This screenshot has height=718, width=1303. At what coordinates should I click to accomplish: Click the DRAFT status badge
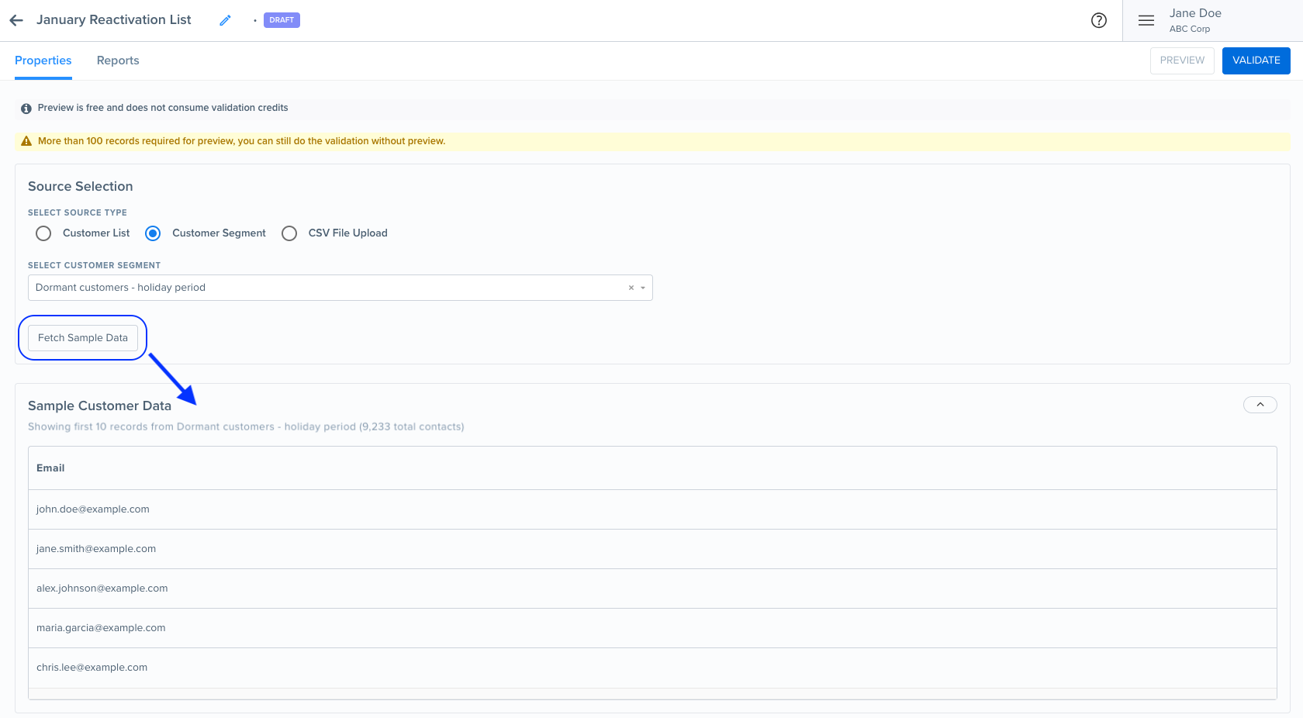click(281, 19)
